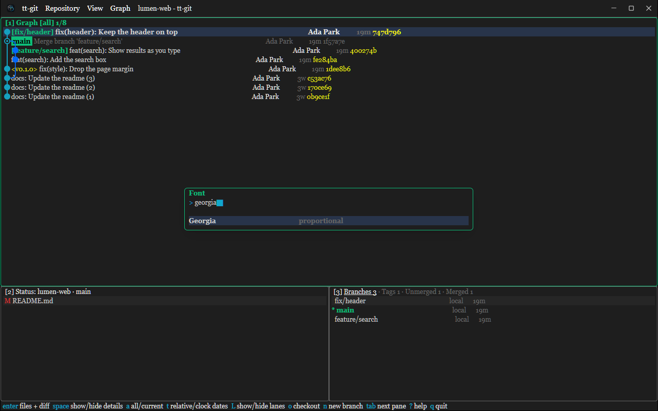658x411 pixels.
Task: Select the 'Drop the page margin' commit
Action: [x=328, y=69]
